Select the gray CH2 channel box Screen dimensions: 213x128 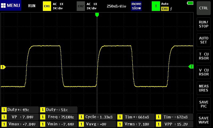pyautogui.click(x=81, y=6)
